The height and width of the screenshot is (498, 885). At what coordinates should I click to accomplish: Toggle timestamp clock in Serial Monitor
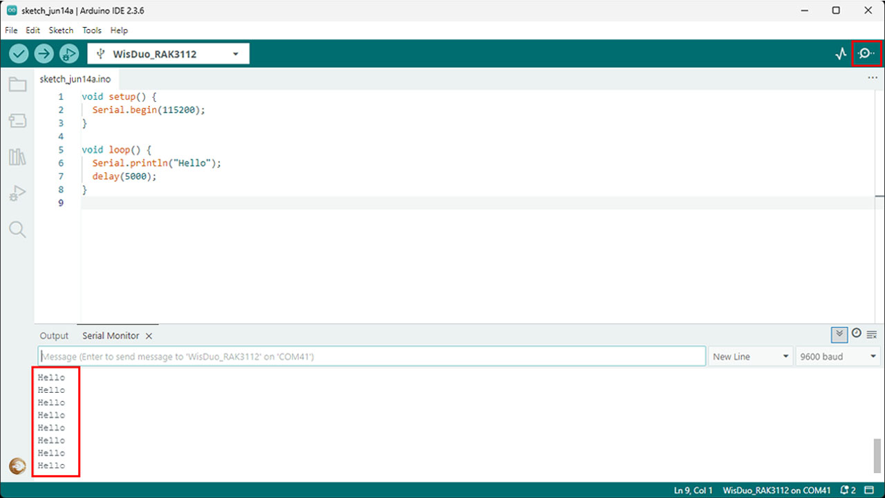point(857,333)
